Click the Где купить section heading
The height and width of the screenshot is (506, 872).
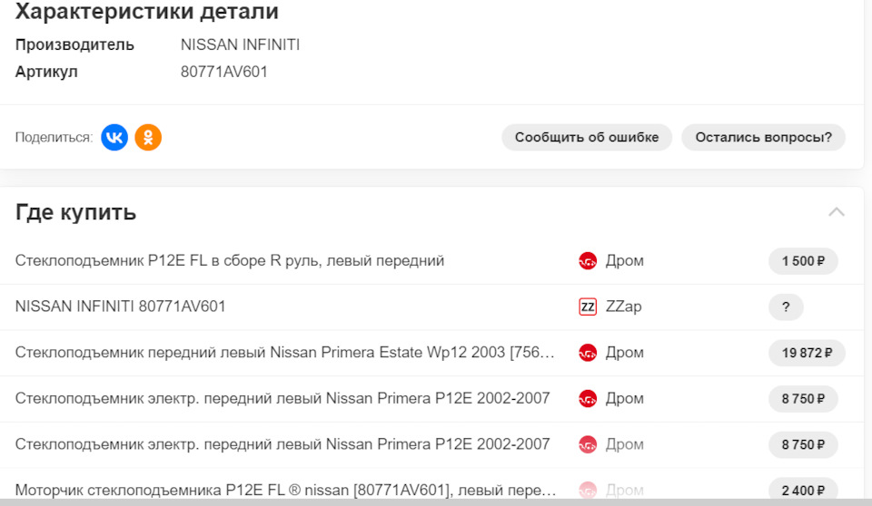tap(76, 212)
